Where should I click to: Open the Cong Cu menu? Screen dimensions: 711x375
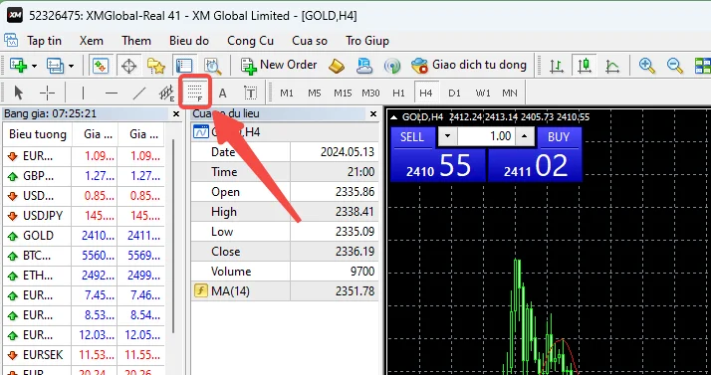250,41
